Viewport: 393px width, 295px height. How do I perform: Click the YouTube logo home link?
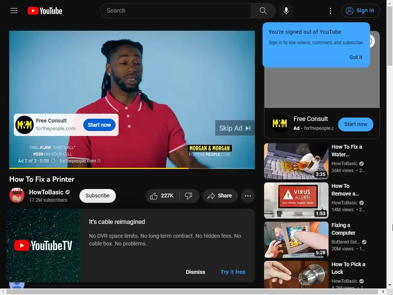pos(45,11)
